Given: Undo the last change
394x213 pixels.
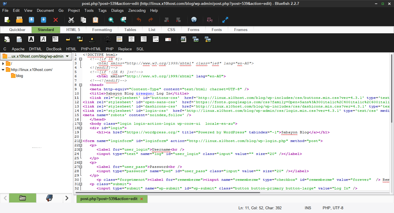Looking at the screenshot, I should click(139, 20).
